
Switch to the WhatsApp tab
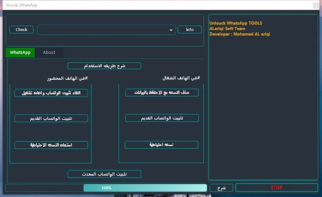20,52
